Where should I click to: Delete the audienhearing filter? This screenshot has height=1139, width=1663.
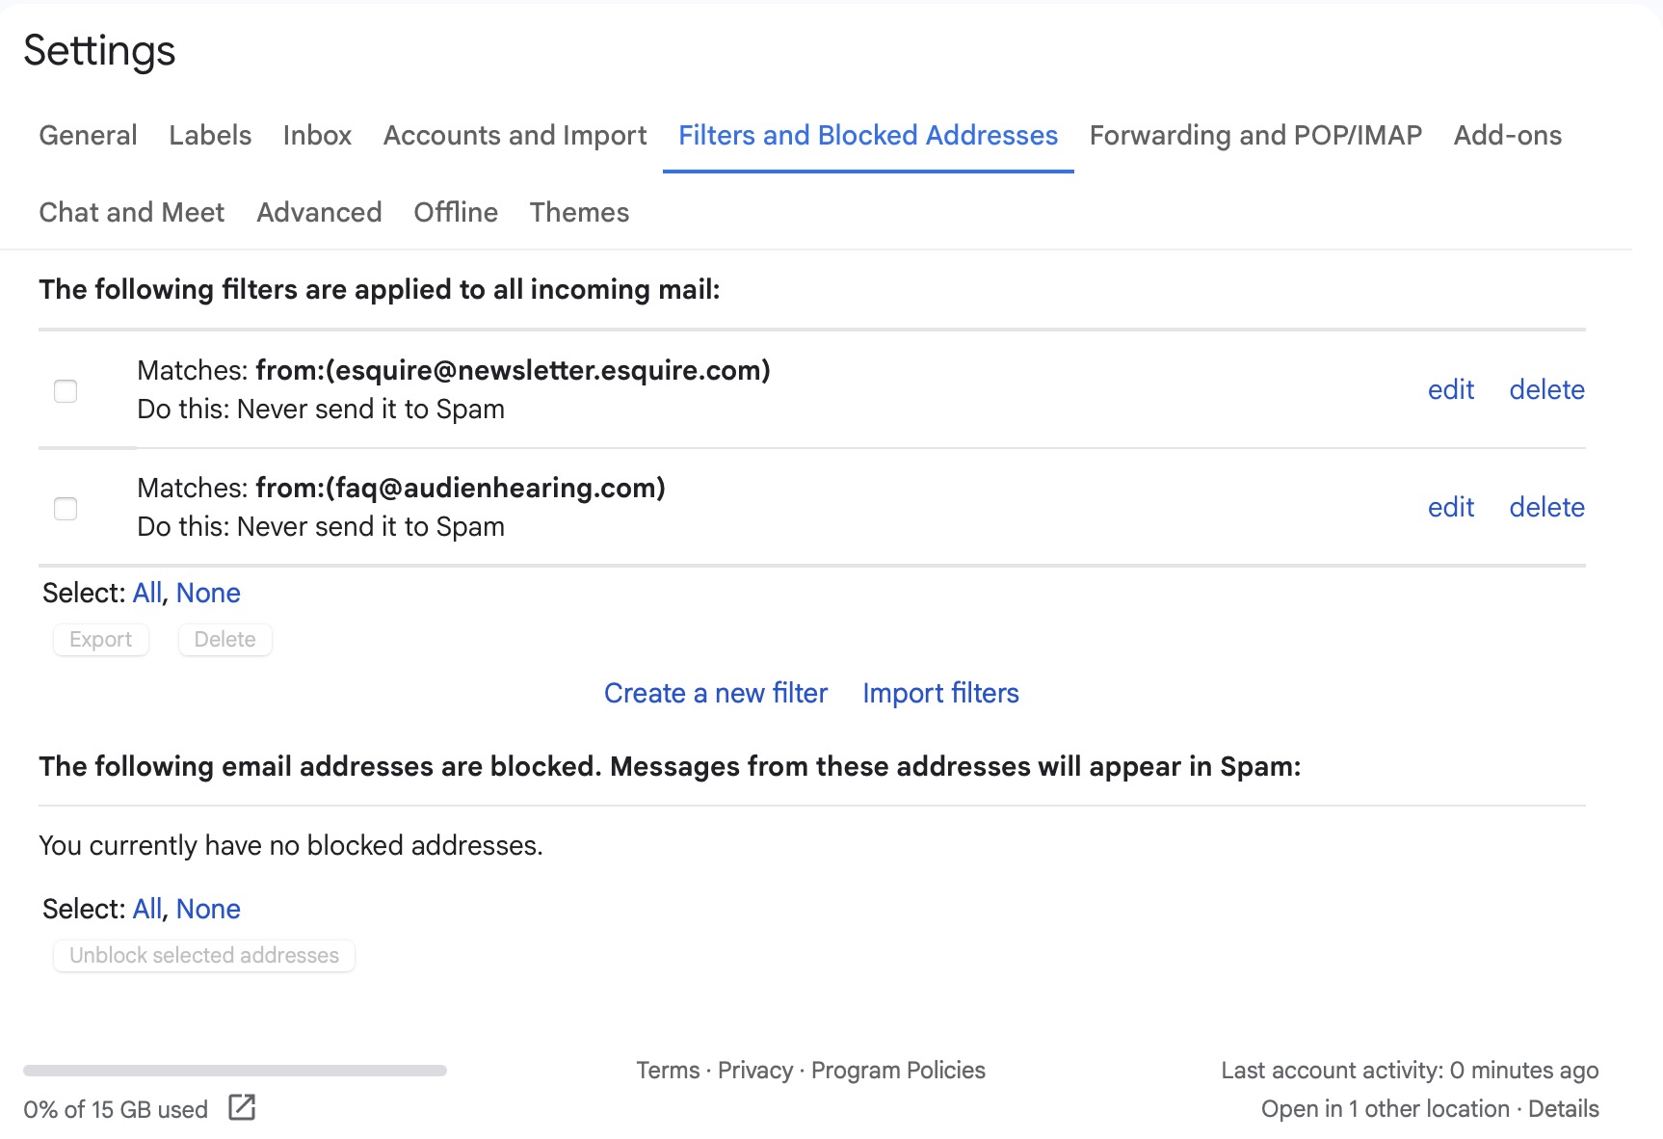(x=1546, y=507)
